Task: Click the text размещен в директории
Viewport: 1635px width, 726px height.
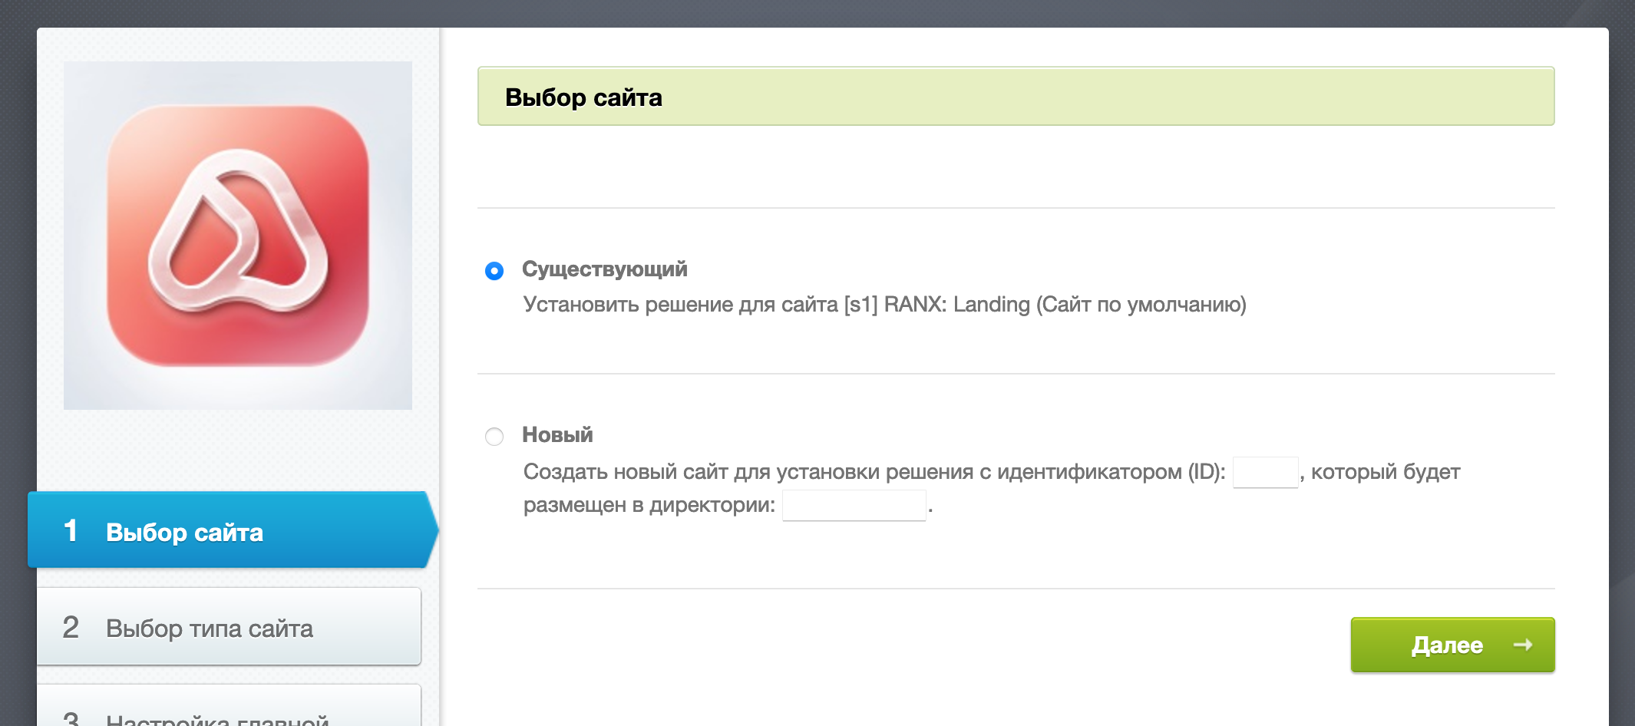Action: pos(649,505)
